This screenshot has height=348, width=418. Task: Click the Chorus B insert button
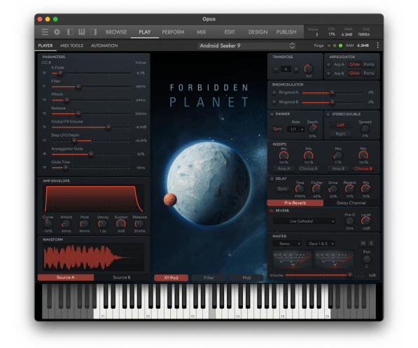(x=363, y=169)
